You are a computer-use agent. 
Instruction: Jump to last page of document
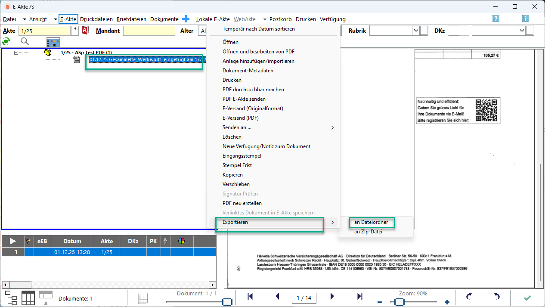point(360,297)
